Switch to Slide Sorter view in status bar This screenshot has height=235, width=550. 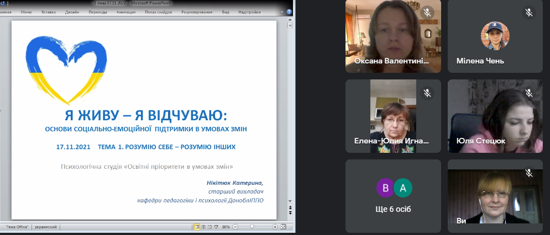(203, 227)
